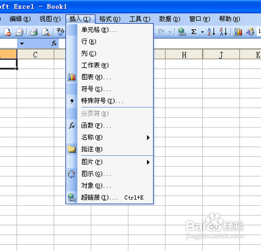Choose 批注(M) to insert comment
261x251 pixels.
click(x=115, y=149)
